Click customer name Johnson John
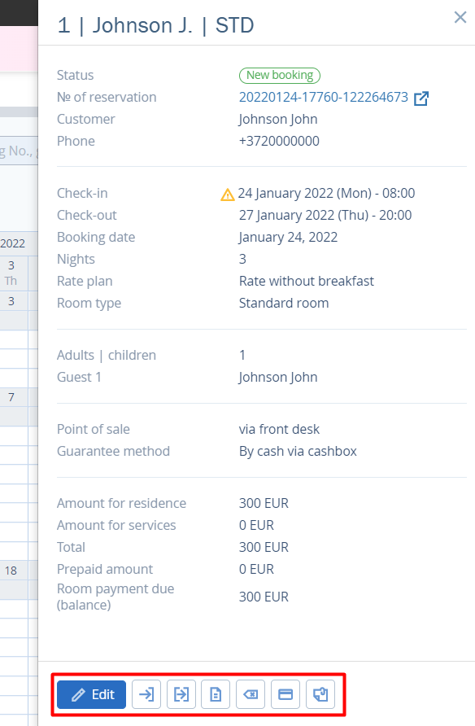The image size is (475, 726). coord(278,119)
